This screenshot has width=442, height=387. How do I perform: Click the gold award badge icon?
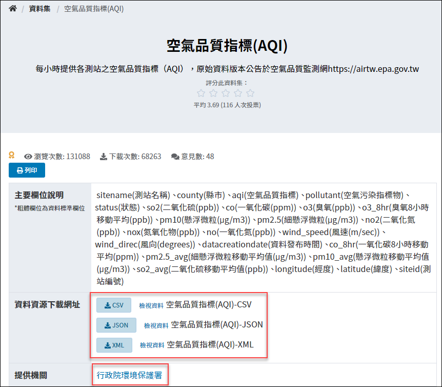[x=12, y=155]
